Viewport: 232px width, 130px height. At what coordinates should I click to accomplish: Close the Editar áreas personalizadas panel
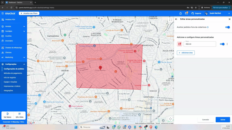[230, 19]
